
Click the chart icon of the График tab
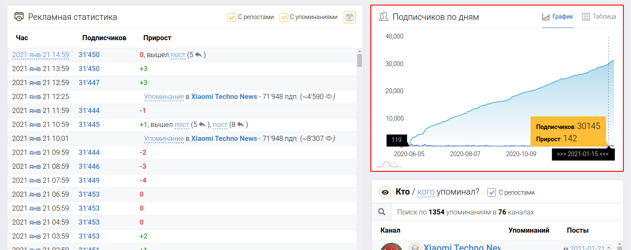[546, 17]
